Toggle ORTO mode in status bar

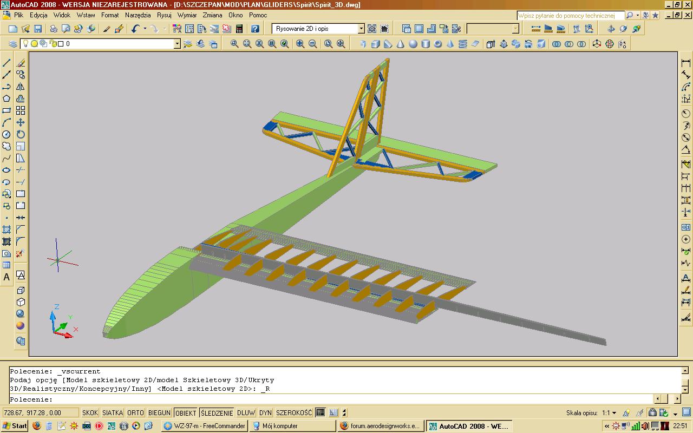[x=136, y=413]
